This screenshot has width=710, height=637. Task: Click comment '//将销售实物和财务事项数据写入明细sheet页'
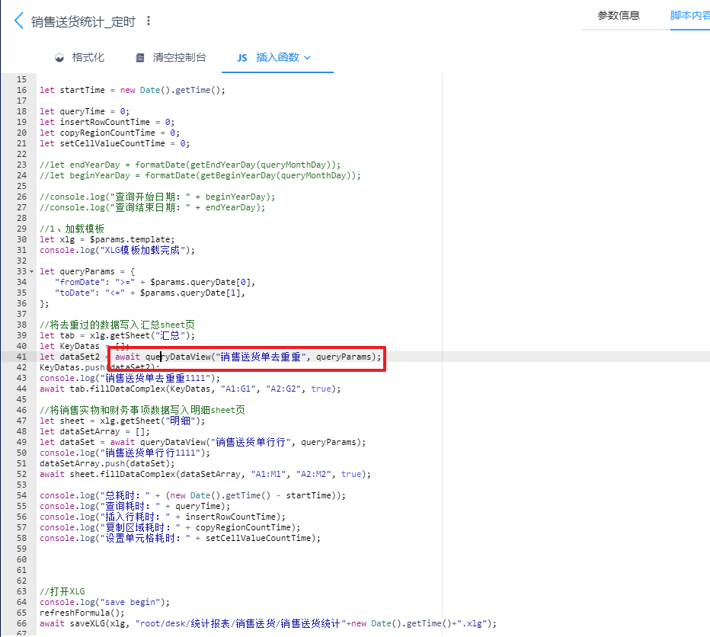[x=142, y=410]
